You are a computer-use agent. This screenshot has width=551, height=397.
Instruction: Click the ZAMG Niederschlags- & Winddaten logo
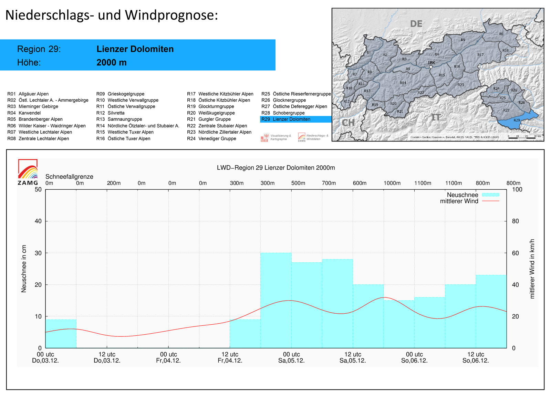[313, 137]
